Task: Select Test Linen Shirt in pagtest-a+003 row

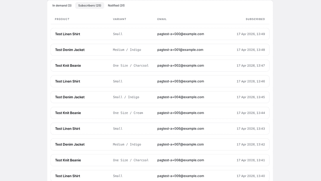Action: tap(67, 82)
